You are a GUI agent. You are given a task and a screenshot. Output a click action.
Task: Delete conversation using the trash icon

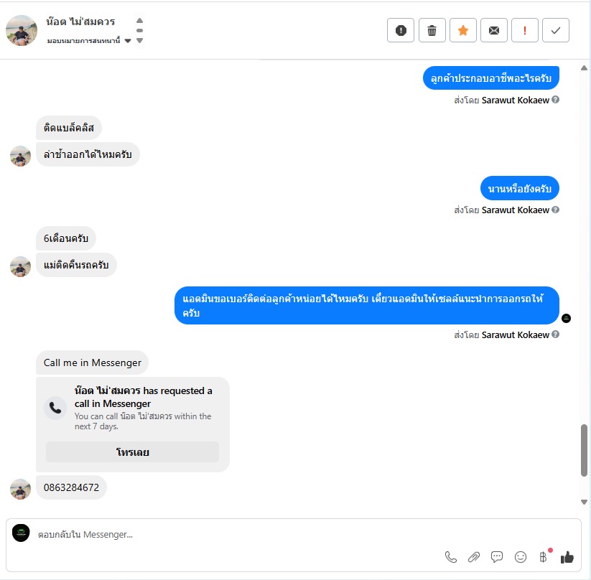click(x=432, y=30)
